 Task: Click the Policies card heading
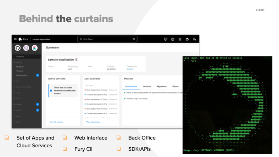(x=129, y=79)
